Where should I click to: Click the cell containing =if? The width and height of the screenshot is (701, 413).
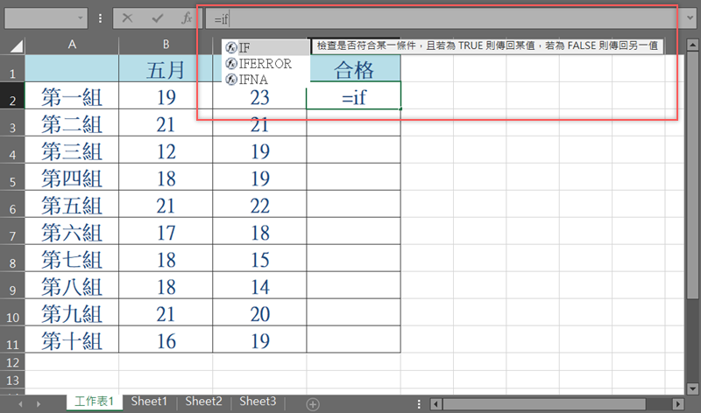click(x=354, y=96)
